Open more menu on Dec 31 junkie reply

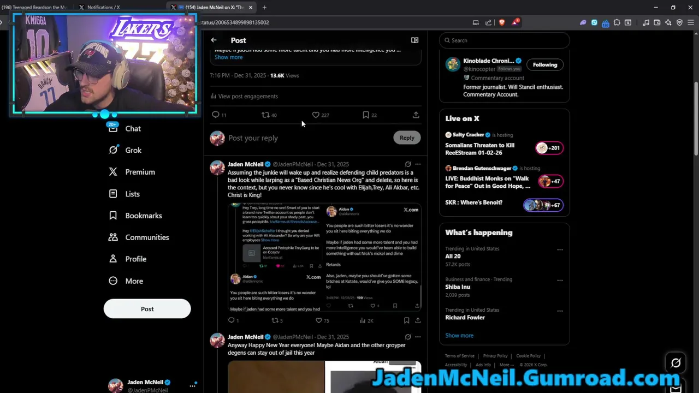coord(418,164)
